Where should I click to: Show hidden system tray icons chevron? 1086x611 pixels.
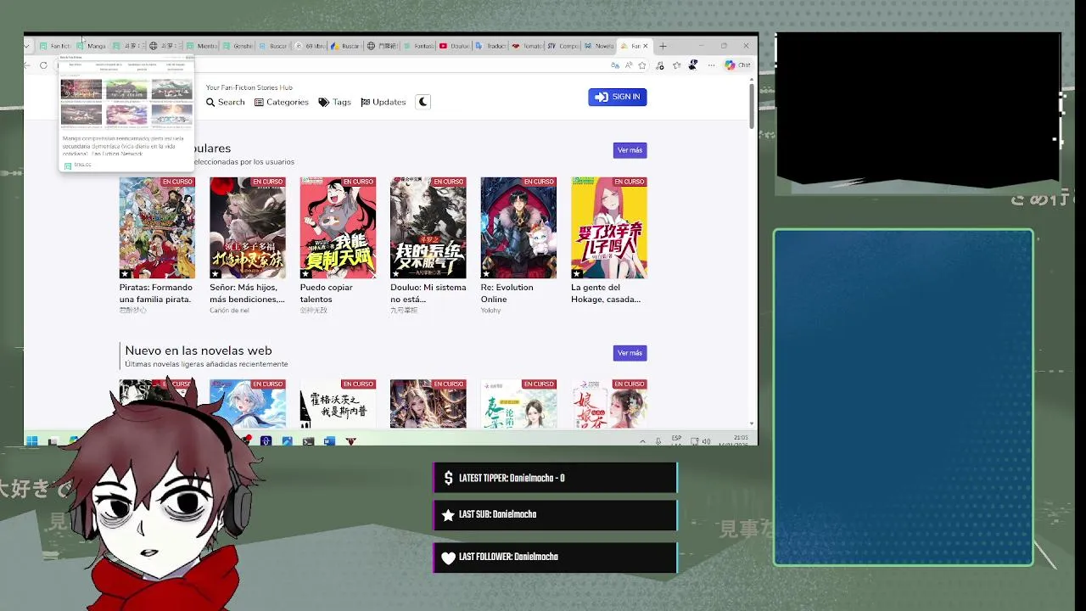642,440
